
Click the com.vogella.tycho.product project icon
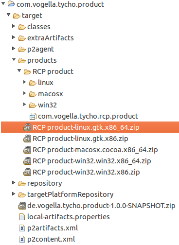[11, 4]
